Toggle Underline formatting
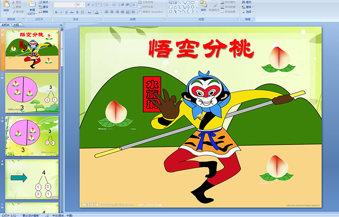This screenshot has width=339, height=217. point(66,12)
